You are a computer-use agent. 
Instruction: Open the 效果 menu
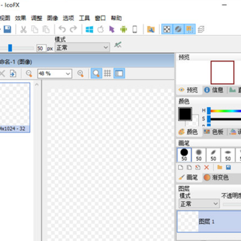click(x=21, y=18)
